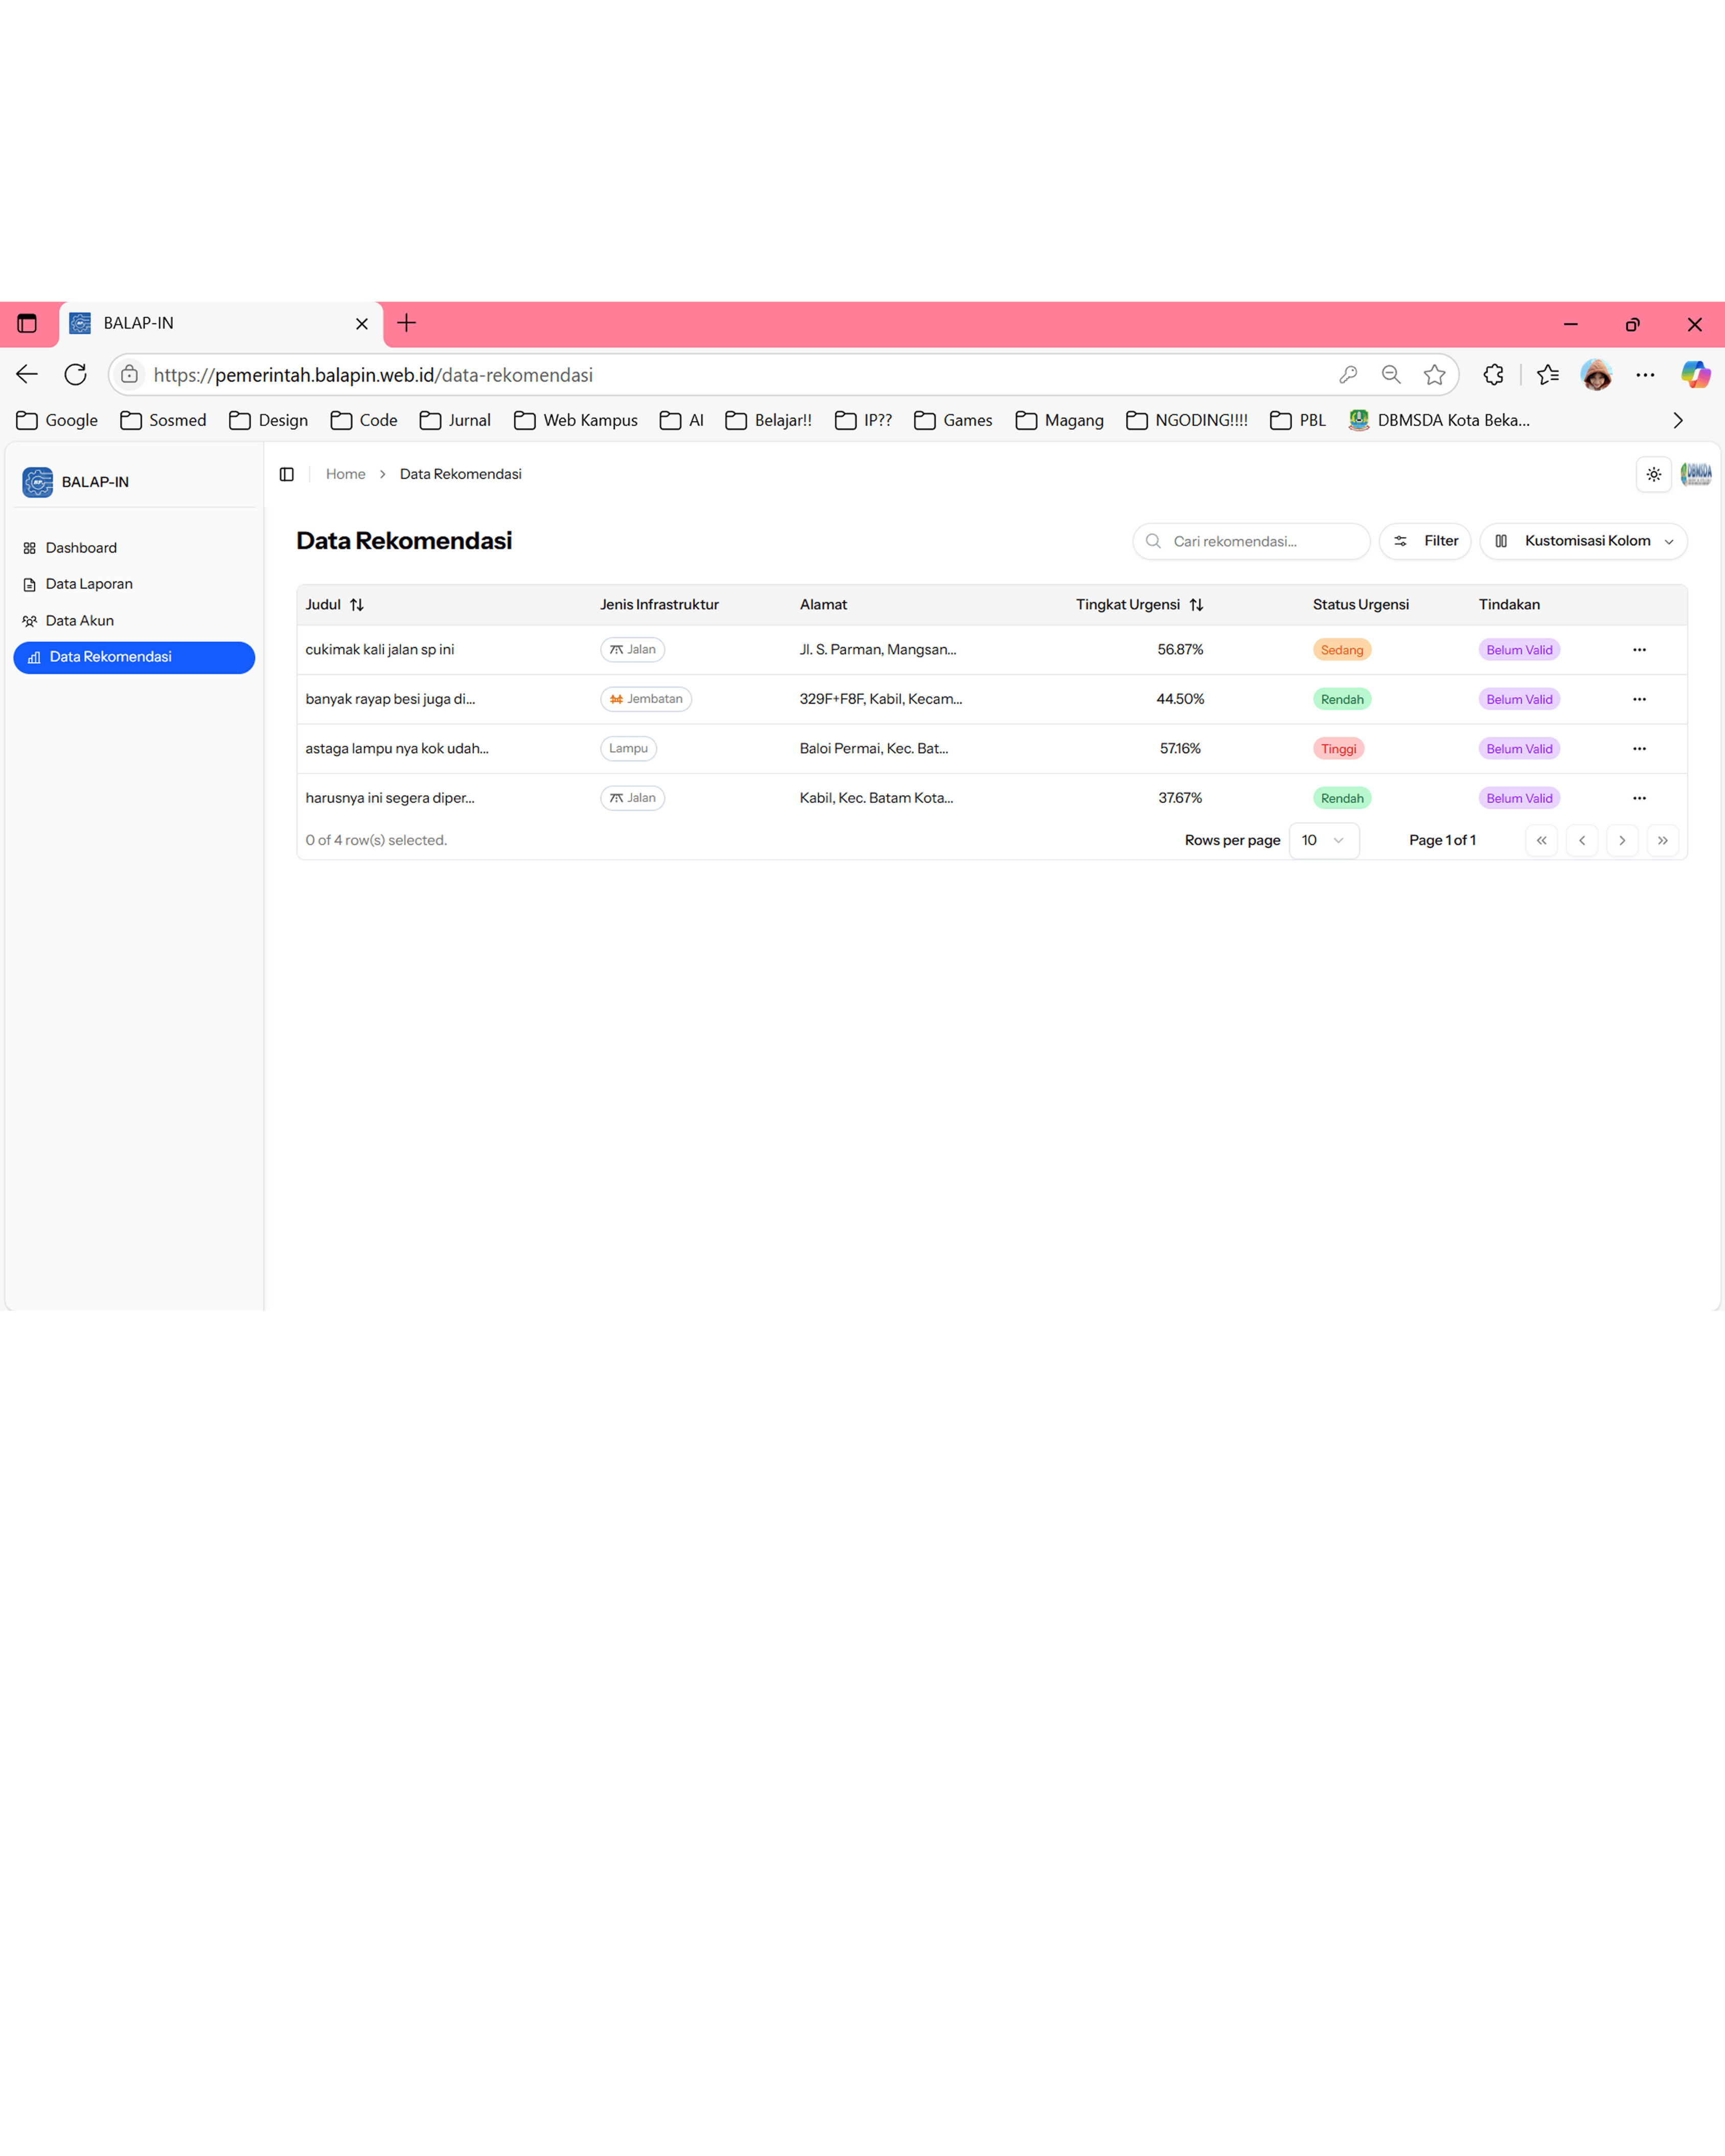
Task: Go to first page of table
Action: (x=1542, y=841)
